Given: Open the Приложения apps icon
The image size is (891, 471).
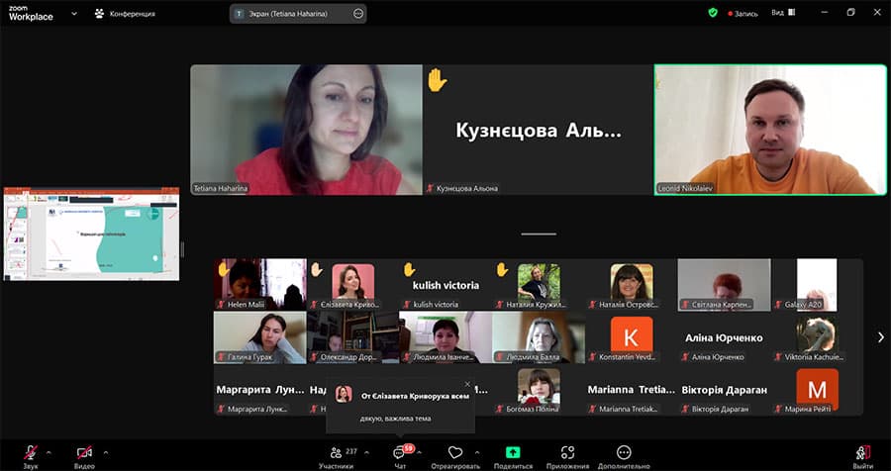Looking at the screenshot, I should coord(567,453).
